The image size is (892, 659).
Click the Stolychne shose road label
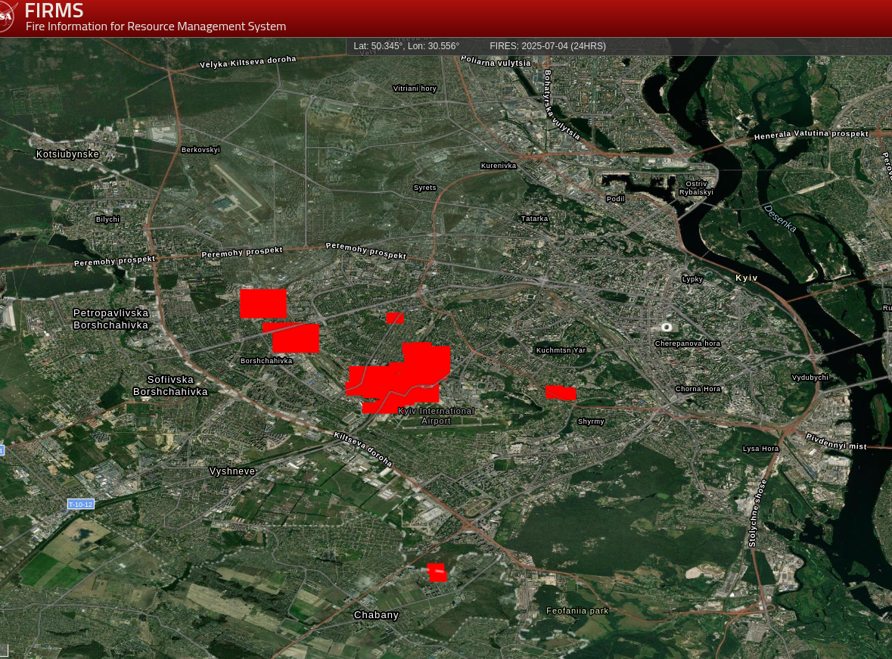(758, 513)
